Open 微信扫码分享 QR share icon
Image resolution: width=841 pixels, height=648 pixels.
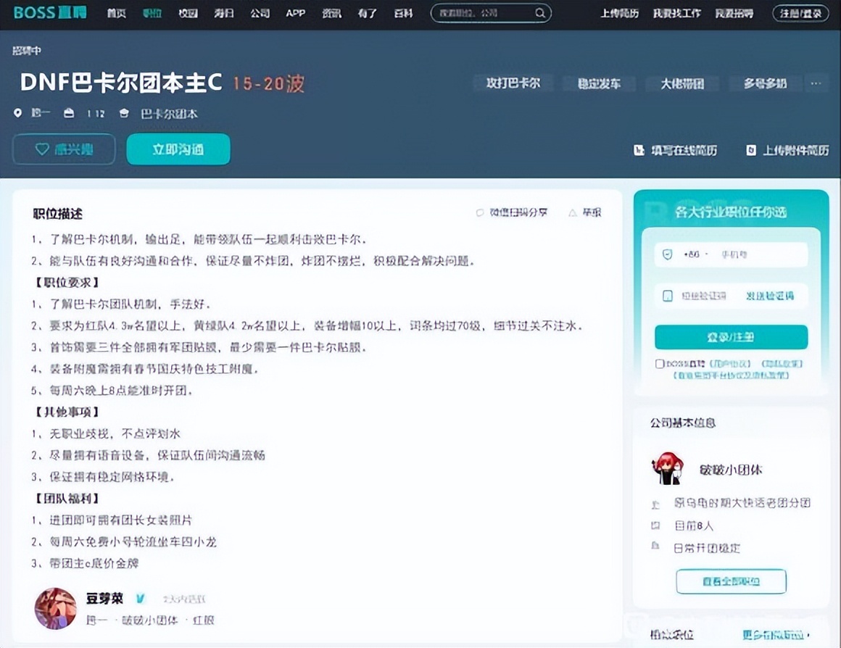click(x=478, y=212)
